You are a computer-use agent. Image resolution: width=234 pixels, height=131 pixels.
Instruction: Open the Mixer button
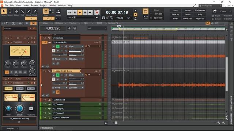(175, 19)
